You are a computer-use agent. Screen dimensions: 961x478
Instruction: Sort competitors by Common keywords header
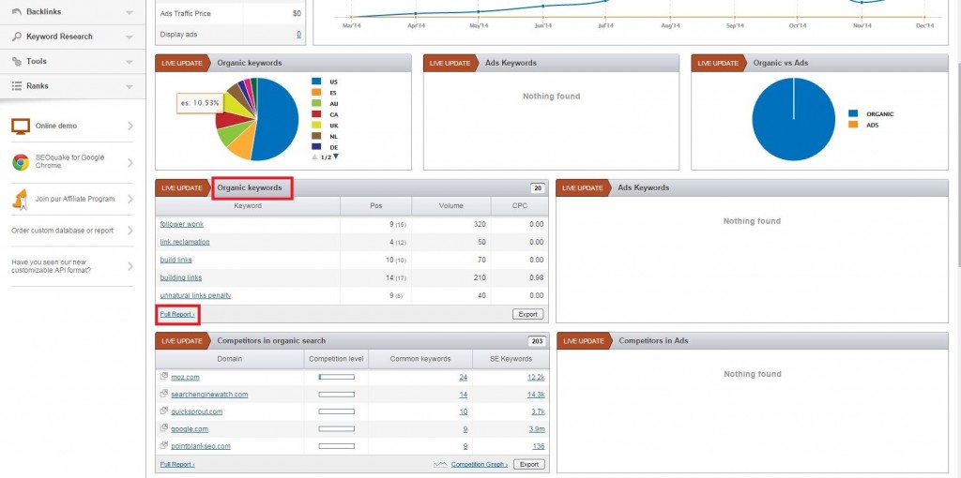tap(420, 359)
